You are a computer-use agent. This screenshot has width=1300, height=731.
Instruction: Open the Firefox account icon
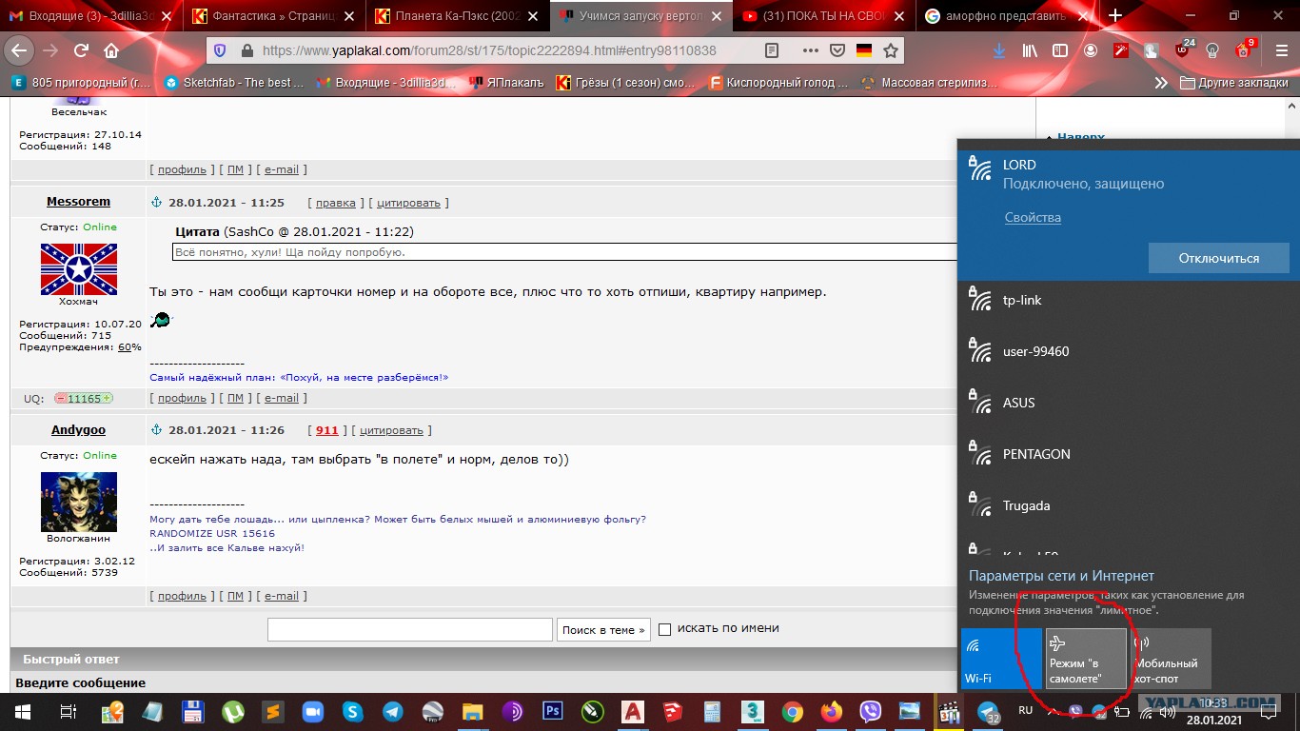(1090, 50)
